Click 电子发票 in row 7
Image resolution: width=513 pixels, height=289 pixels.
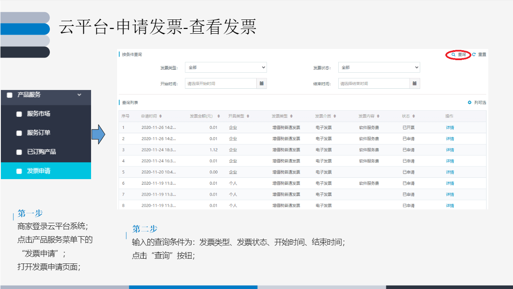click(x=323, y=194)
